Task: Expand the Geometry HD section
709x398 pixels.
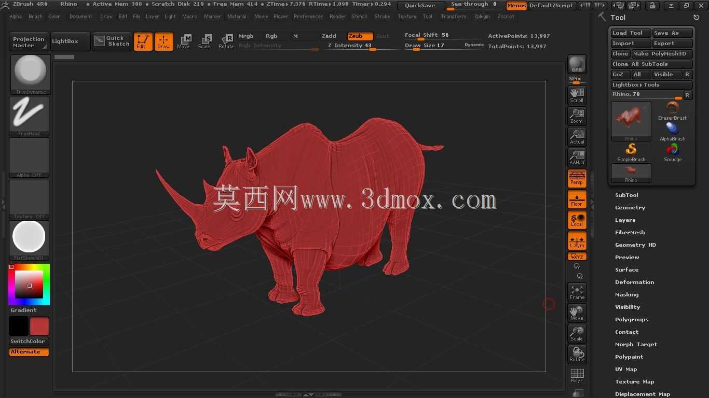Action: coord(635,245)
